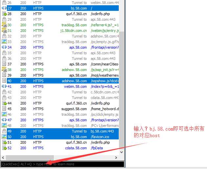Click the image icon of session 33
This screenshot has width=207, height=169.
4,41
